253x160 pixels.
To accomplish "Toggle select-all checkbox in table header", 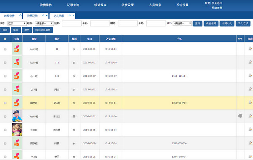I will pos(5,38).
